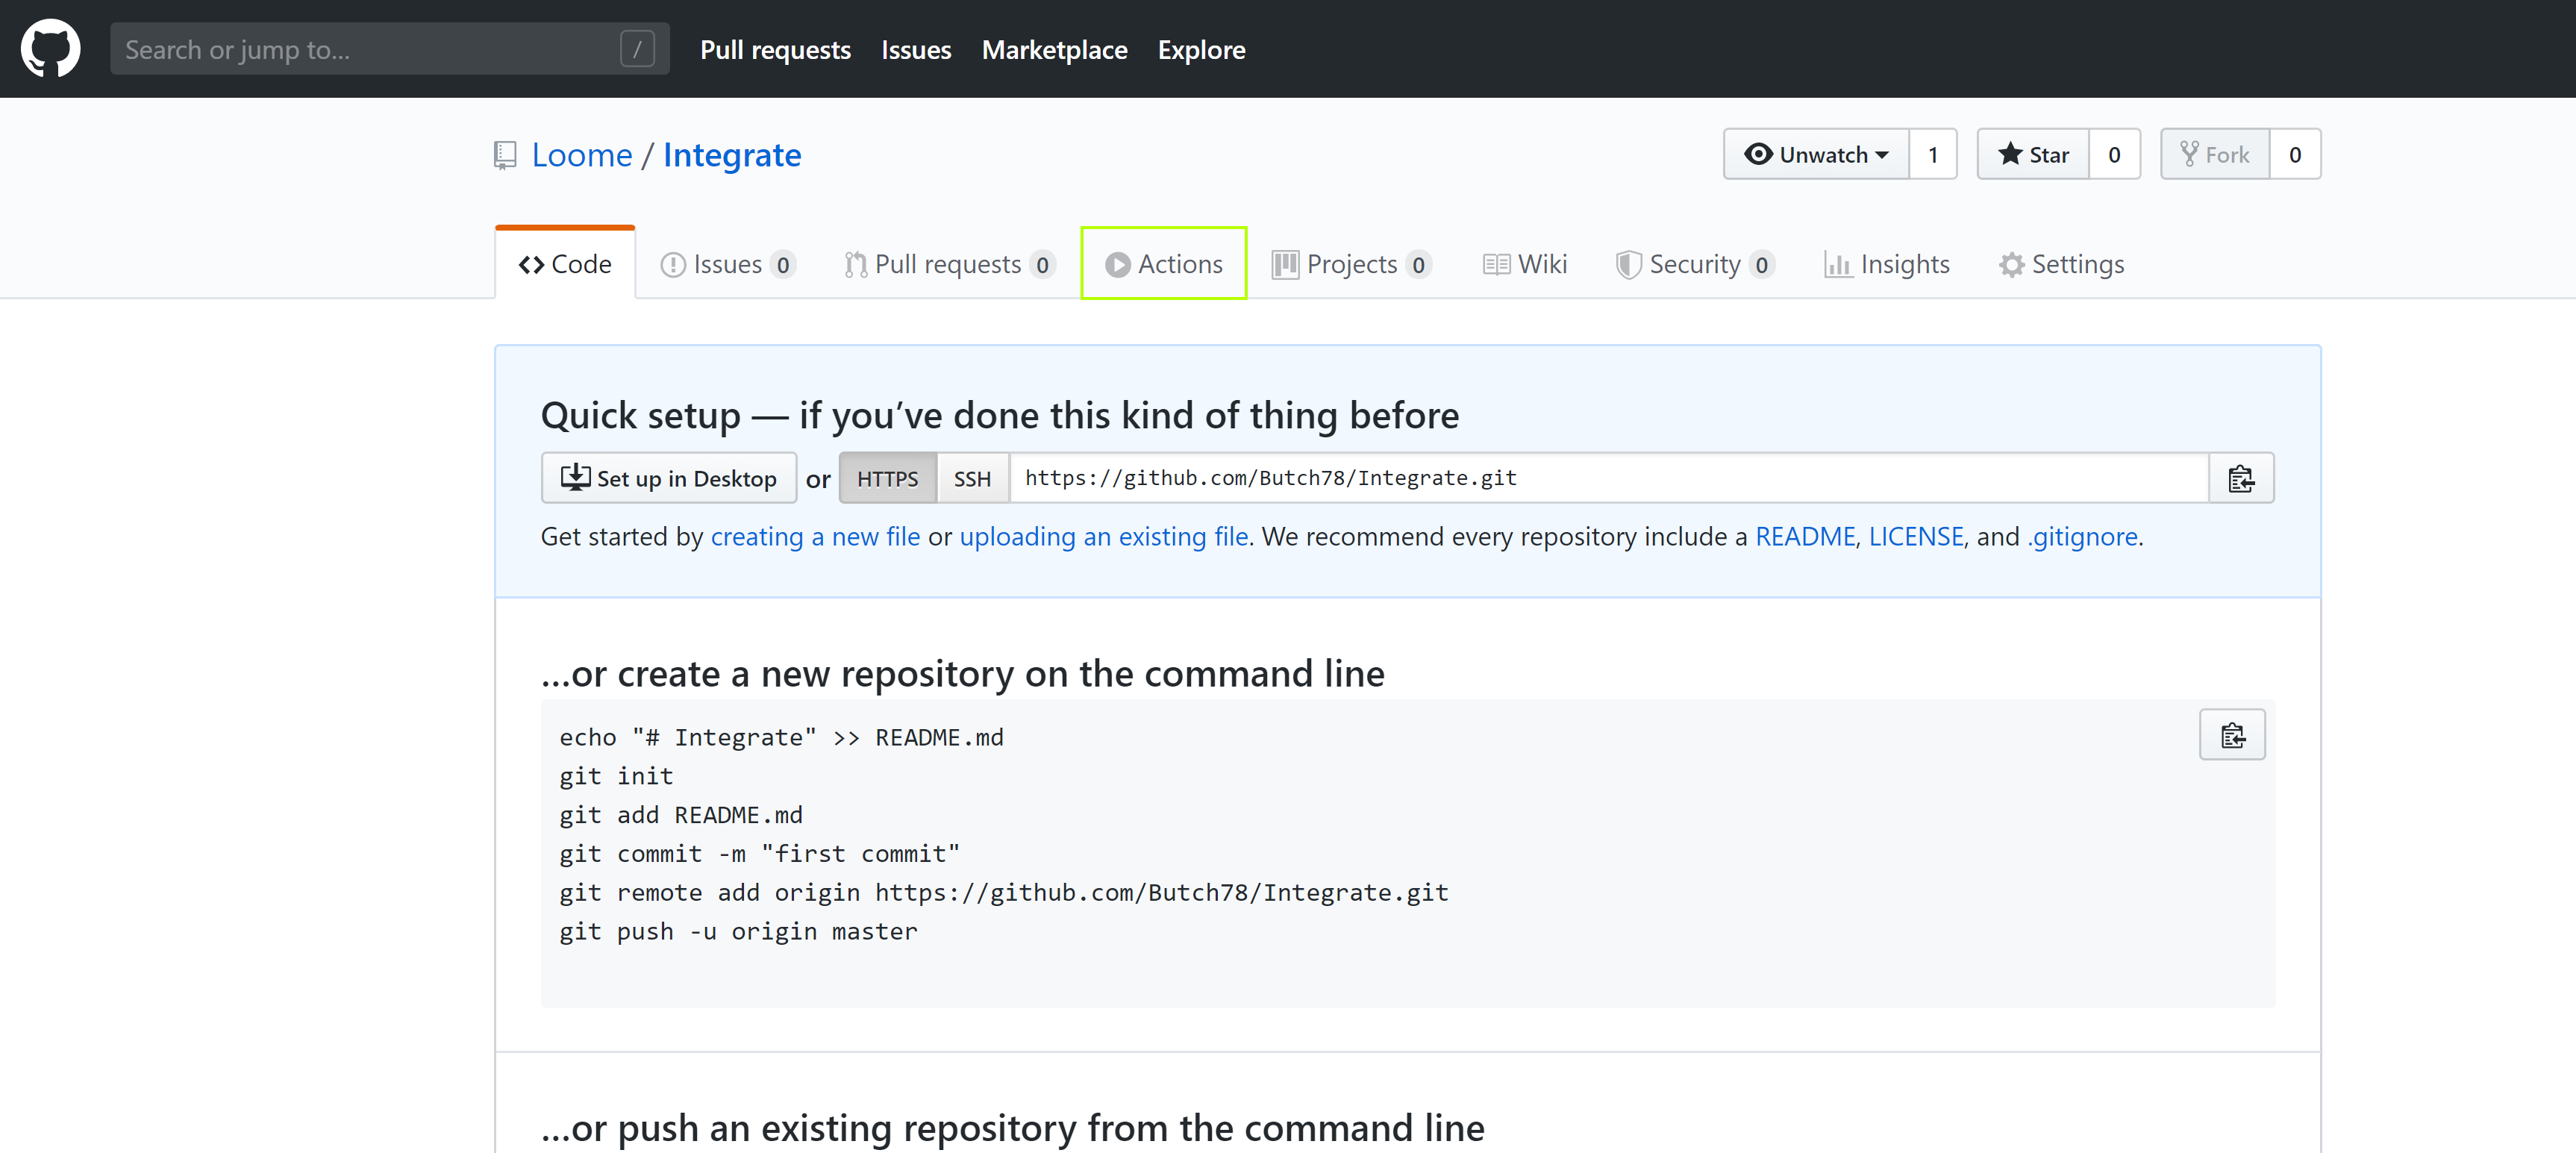Viewport: 2576px width, 1153px height.
Task: Click the git remote add origin line
Action: [x=1004, y=892]
